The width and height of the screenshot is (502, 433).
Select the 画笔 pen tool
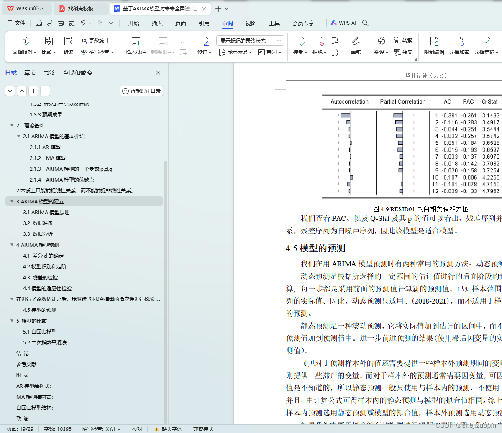[356, 46]
